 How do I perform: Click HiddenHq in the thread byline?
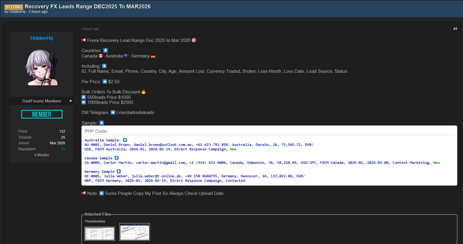(x=17, y=12)
